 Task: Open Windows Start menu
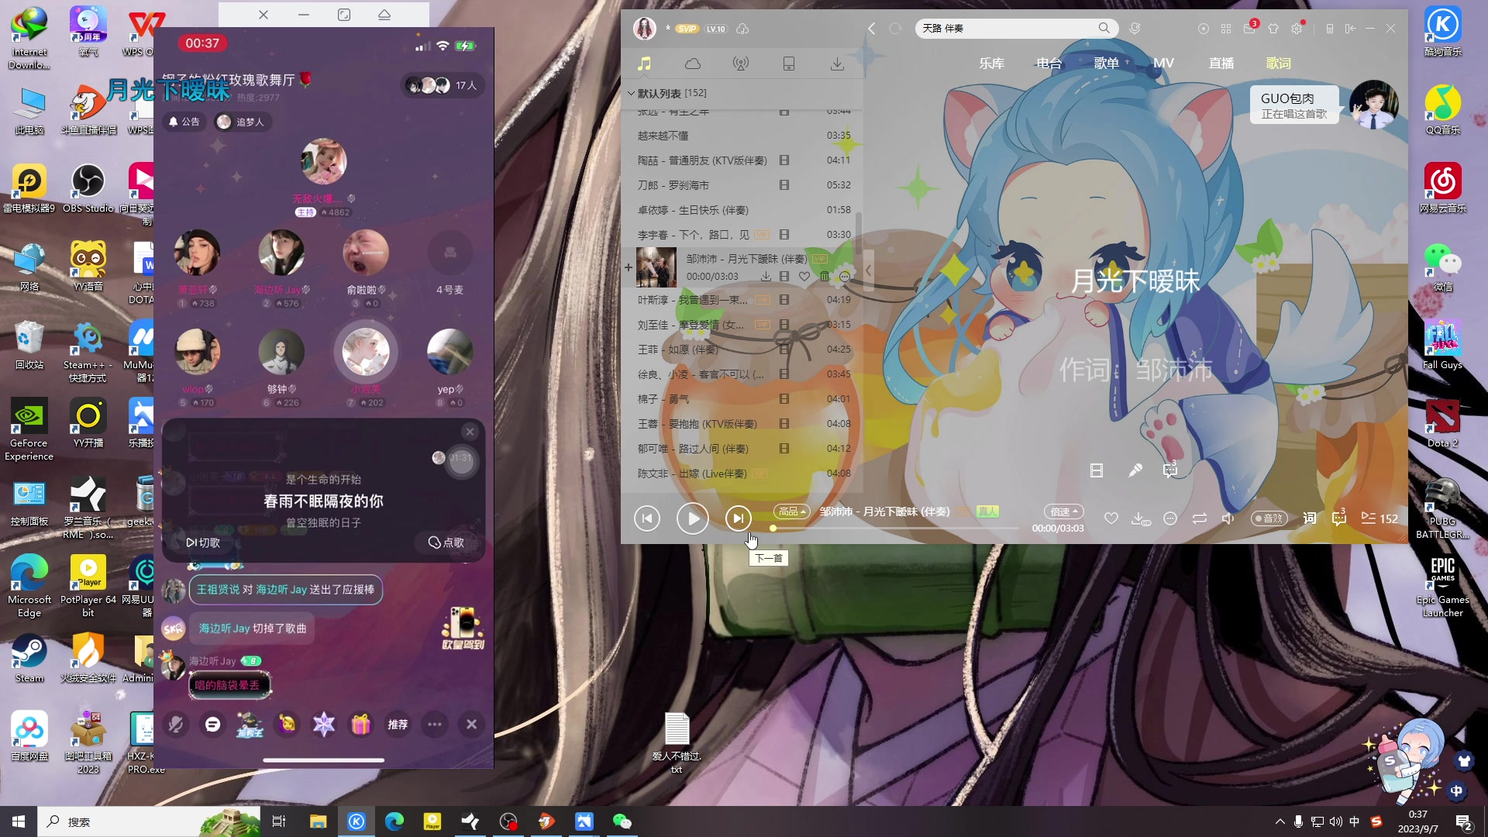19,821
